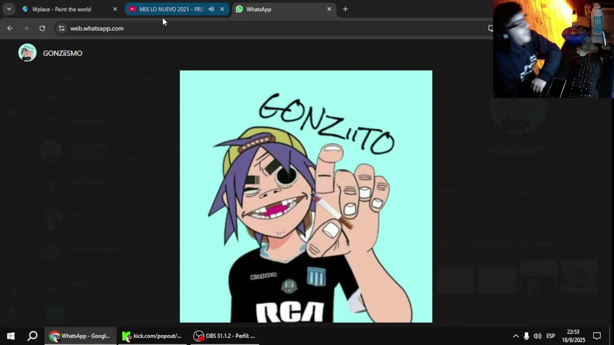Reload the WhatsApp page
614x345 pixels.
click(42, 28)
